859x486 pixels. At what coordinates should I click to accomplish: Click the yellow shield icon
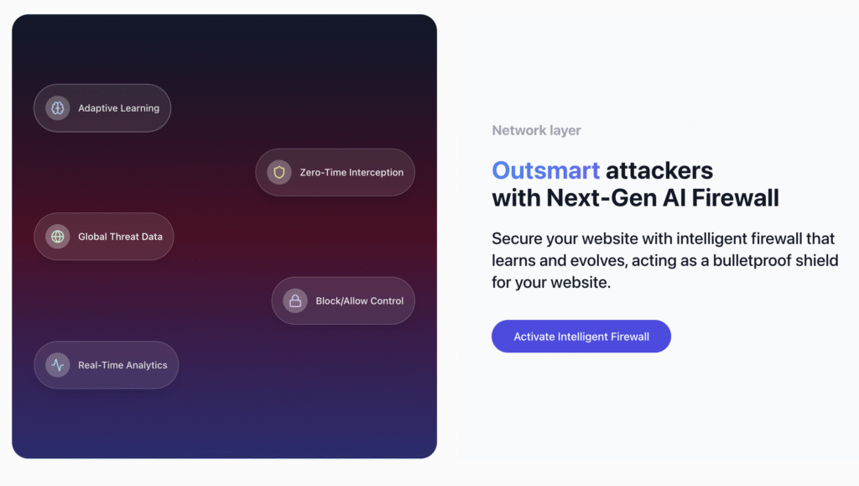pos(279,172)
